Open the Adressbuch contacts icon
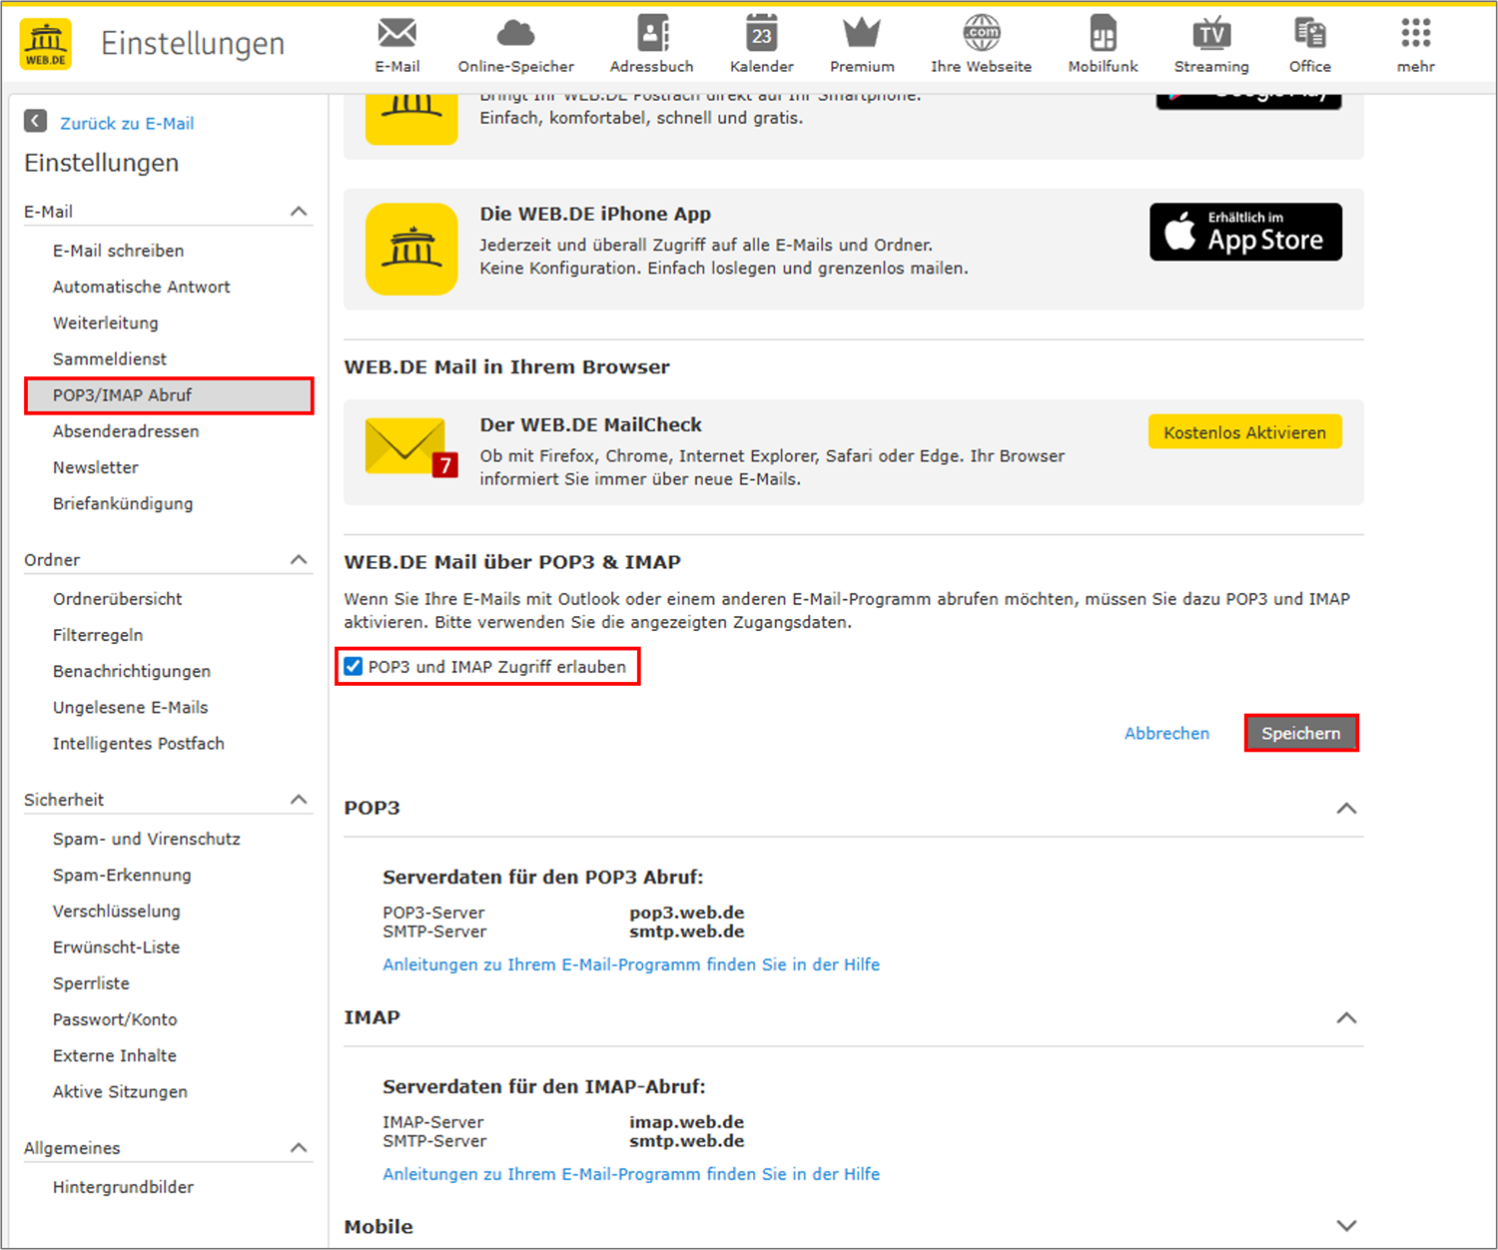 [652, 34]
